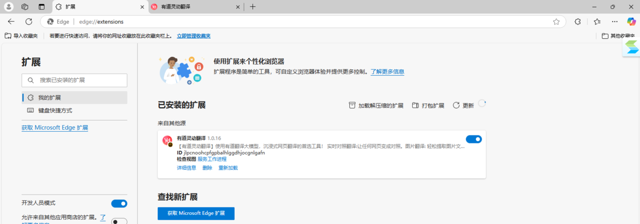The image size is (640, 224).
Task: Open the Workspaces icon in title bar
Action: (x=25, y=7)
